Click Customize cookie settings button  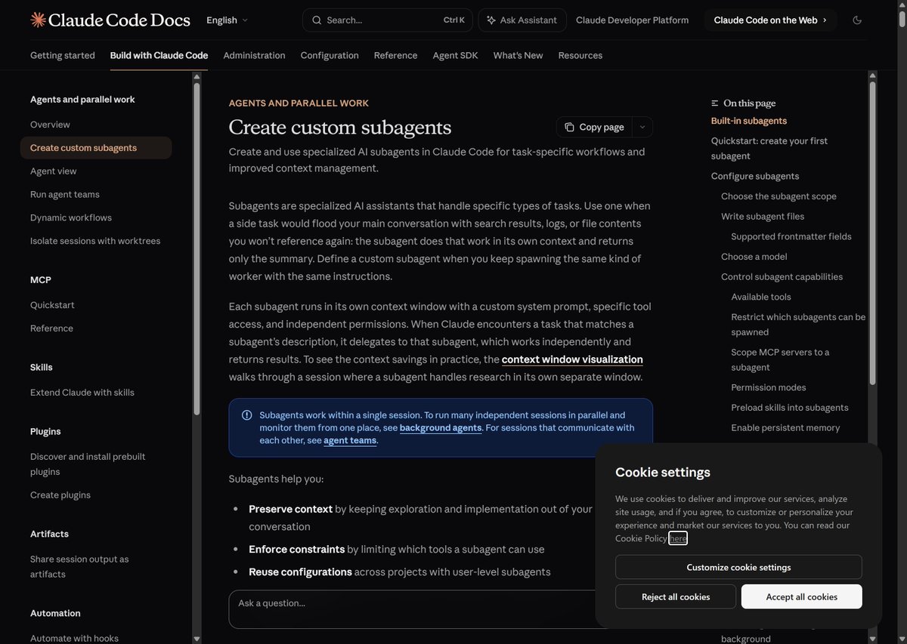click(738, 567)
